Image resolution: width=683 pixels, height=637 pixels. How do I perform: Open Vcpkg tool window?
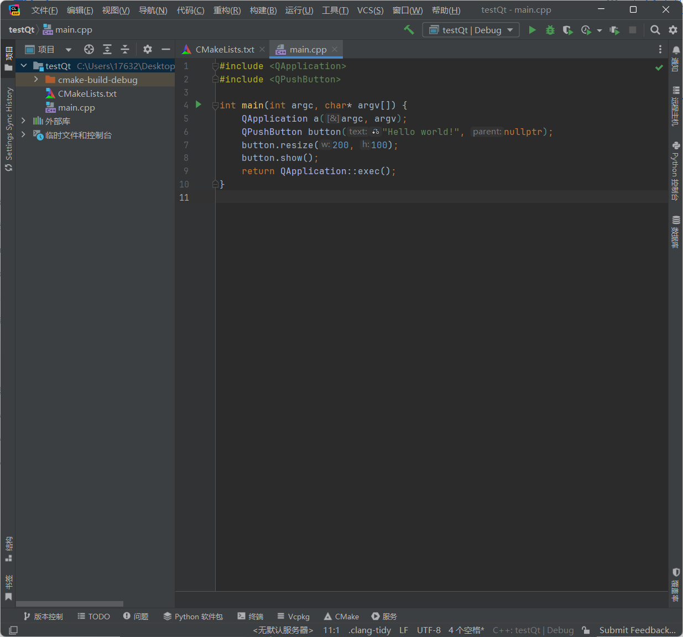click(x=293, y=616)
